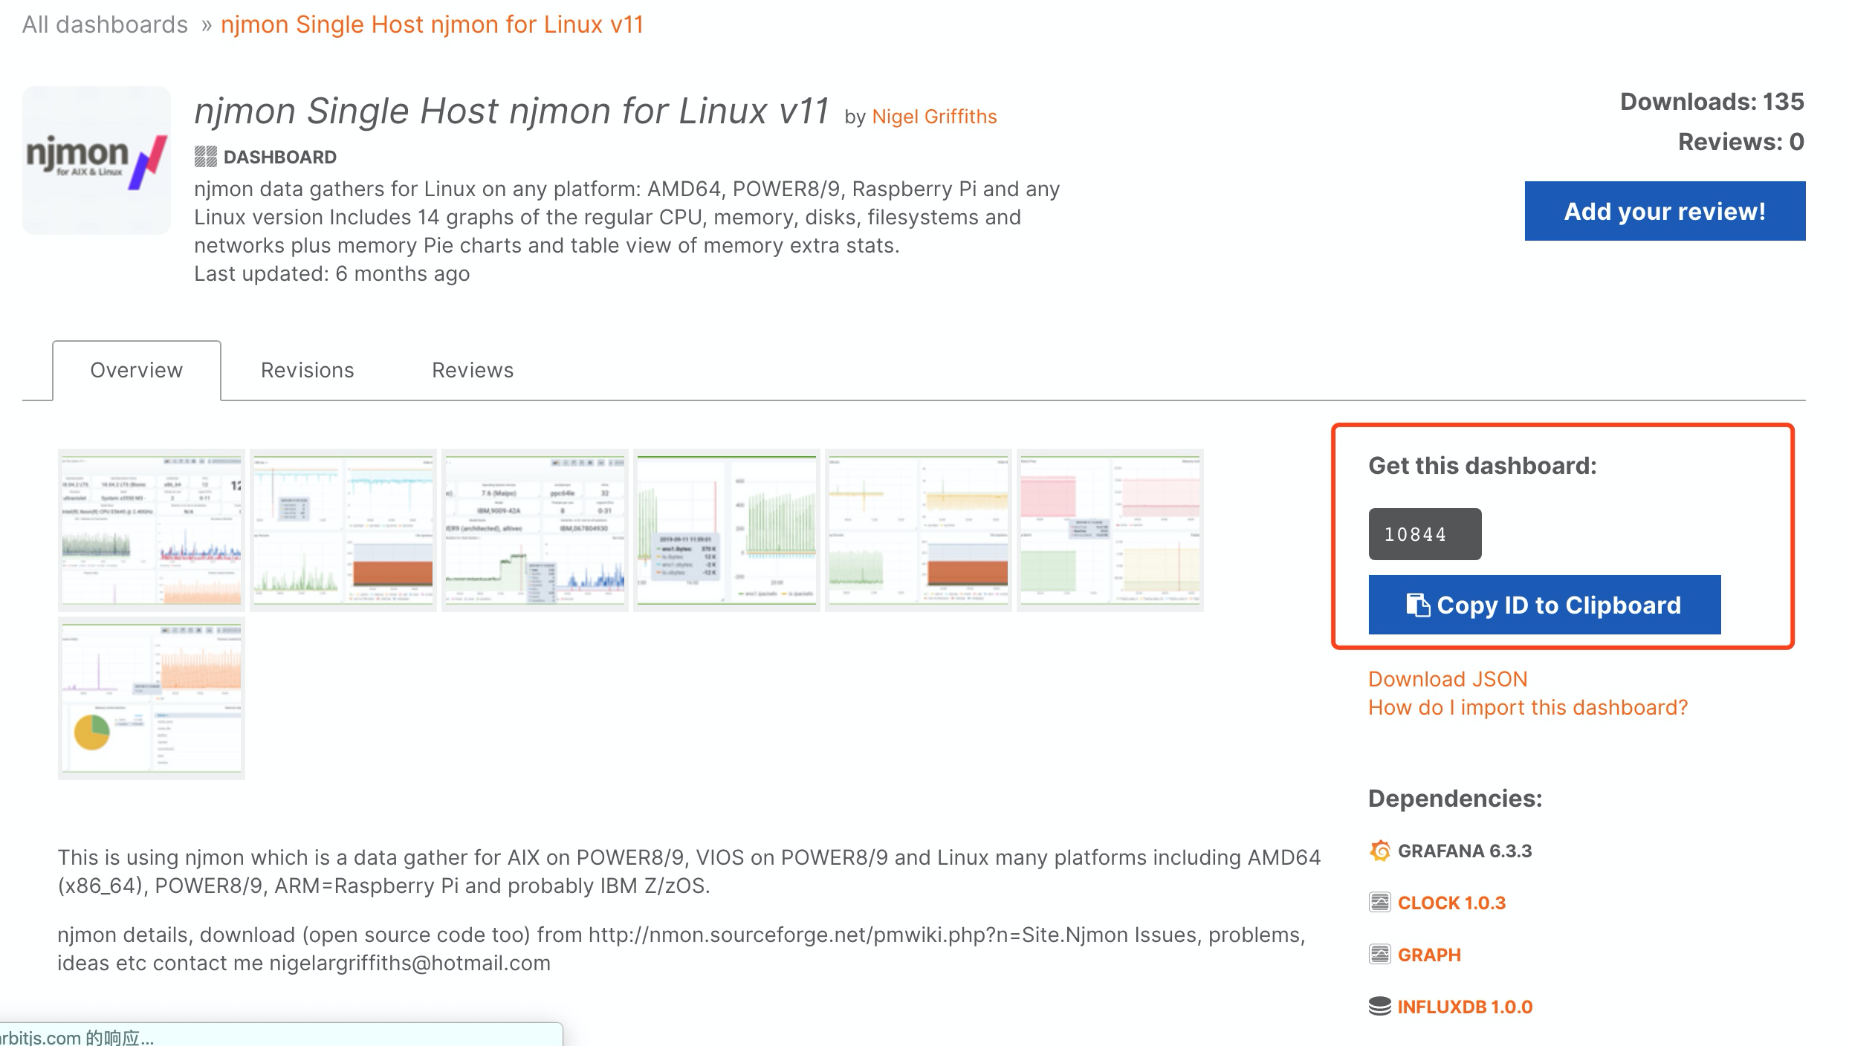
Task: Open the Overview tab
Action: (x=137, y=370)
